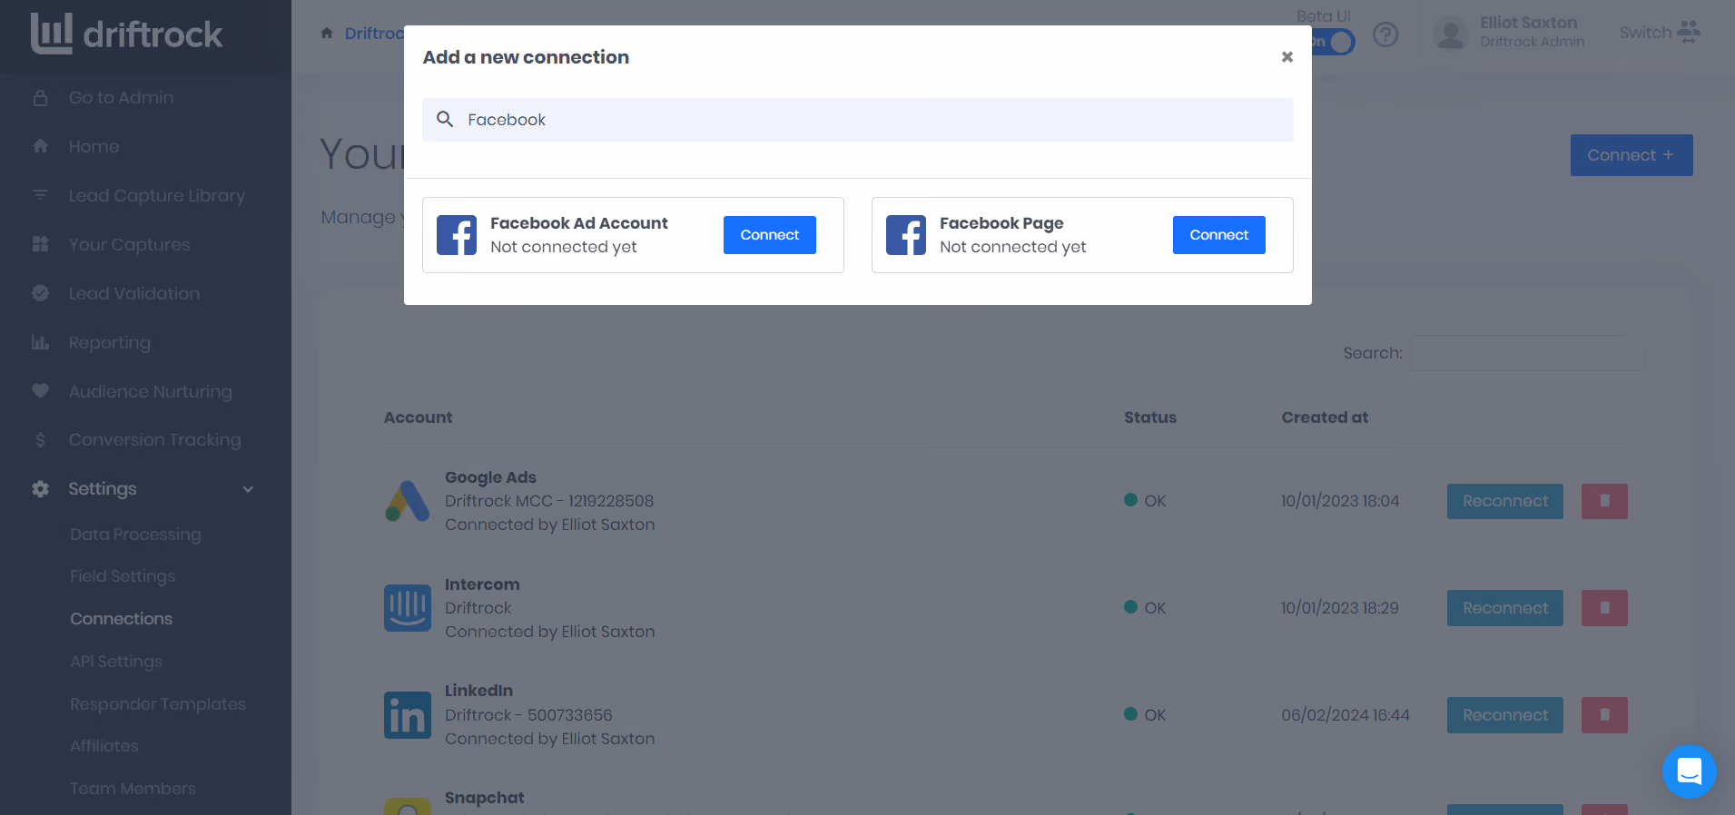Click the Elliot Saxton user avatar

pyautogui.click(x=1451, y=34)
